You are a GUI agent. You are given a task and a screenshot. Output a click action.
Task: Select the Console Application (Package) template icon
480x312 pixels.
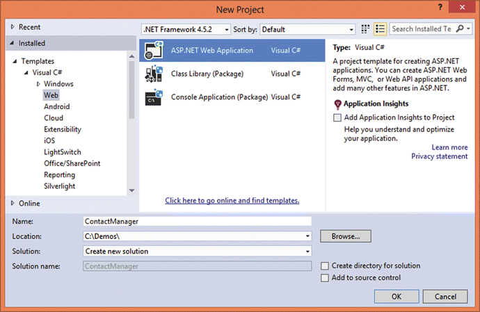[x=154, y=97]
